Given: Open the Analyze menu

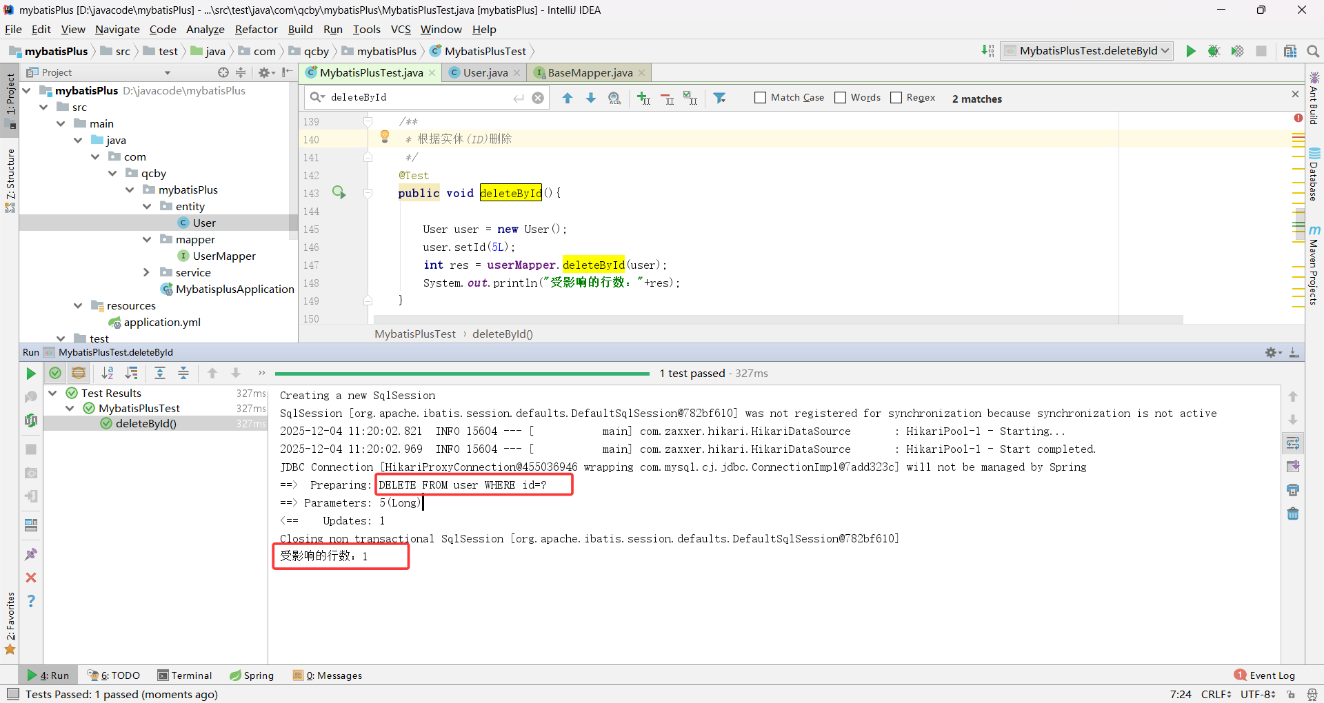Looking at the screenshot, I should (205, 29).
